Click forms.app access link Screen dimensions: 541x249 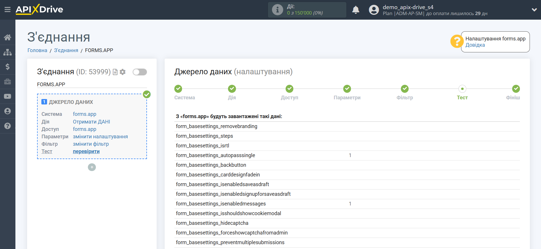84,129
